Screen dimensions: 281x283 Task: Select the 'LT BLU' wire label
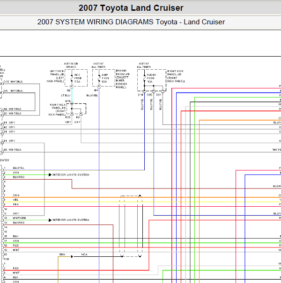click(66, 95)
